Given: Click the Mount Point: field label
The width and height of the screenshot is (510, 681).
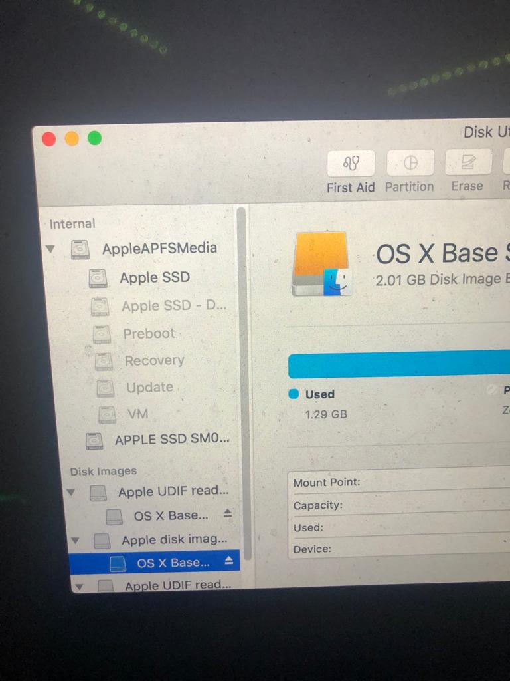Looking at the screenshot, I should (x=327, y=483).
